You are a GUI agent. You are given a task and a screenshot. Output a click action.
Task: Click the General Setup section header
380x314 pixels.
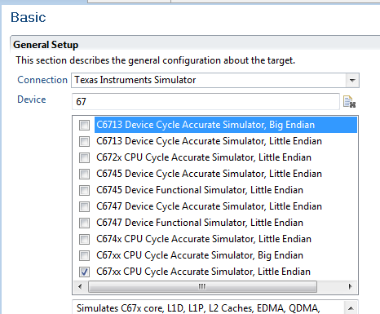coord(46,45)
